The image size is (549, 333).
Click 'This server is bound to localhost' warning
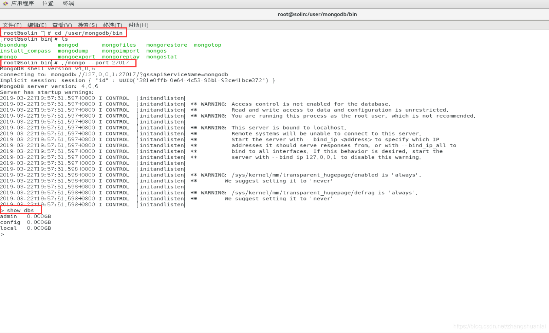(x=289, y=128)
